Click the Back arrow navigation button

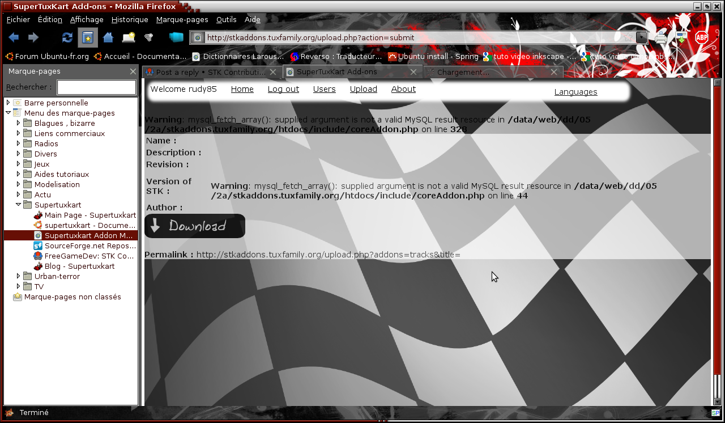[x=14, y=37]
